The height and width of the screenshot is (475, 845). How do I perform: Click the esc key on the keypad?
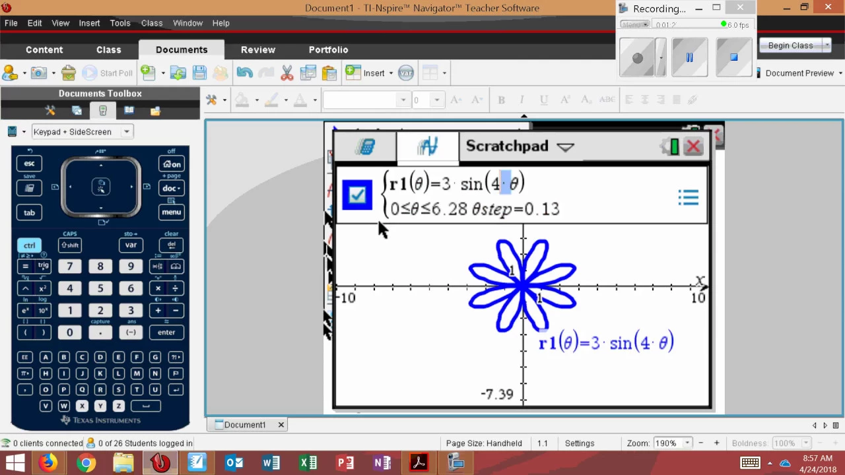tap(29, 164)
